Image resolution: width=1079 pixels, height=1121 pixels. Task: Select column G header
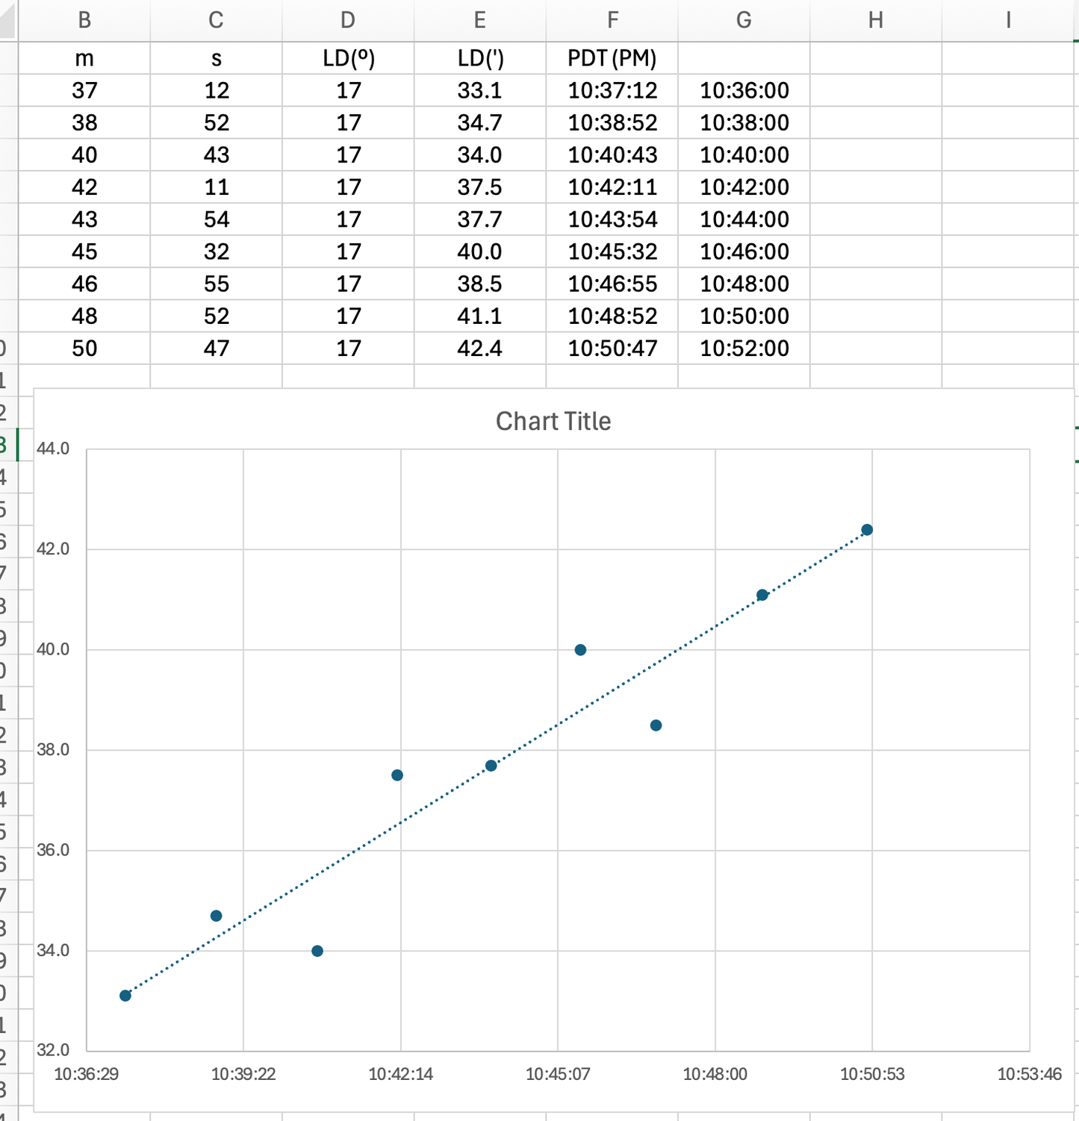(x=744, y=20)
